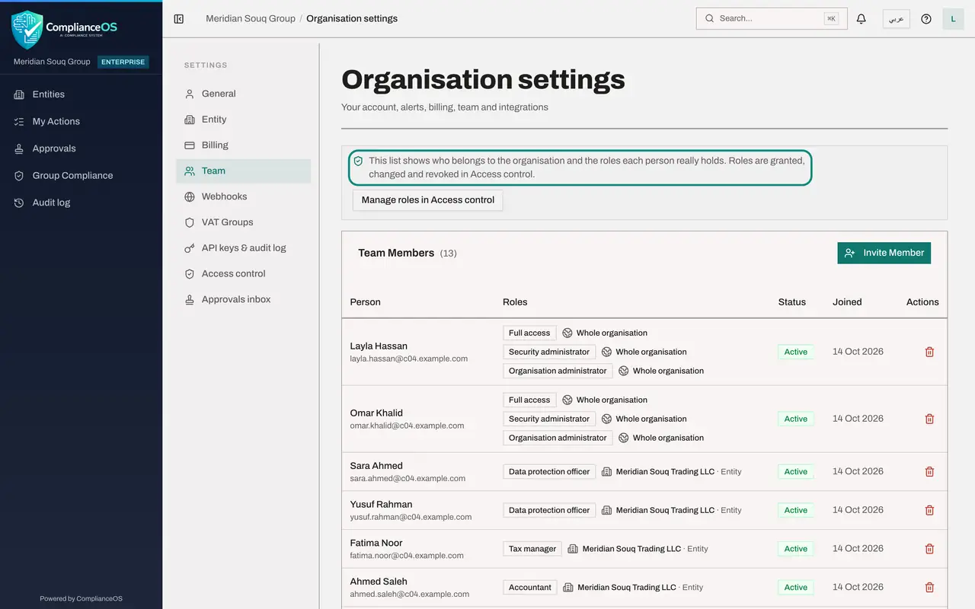Viewport: 975px width, 609px height.
Task: Click the Person column header
Action: coord(365,302)
